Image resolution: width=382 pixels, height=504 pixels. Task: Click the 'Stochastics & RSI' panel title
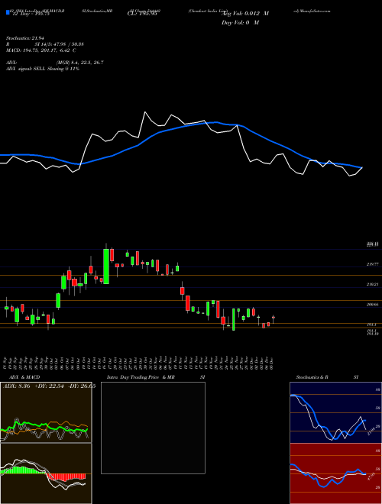(x=327, y=377)
